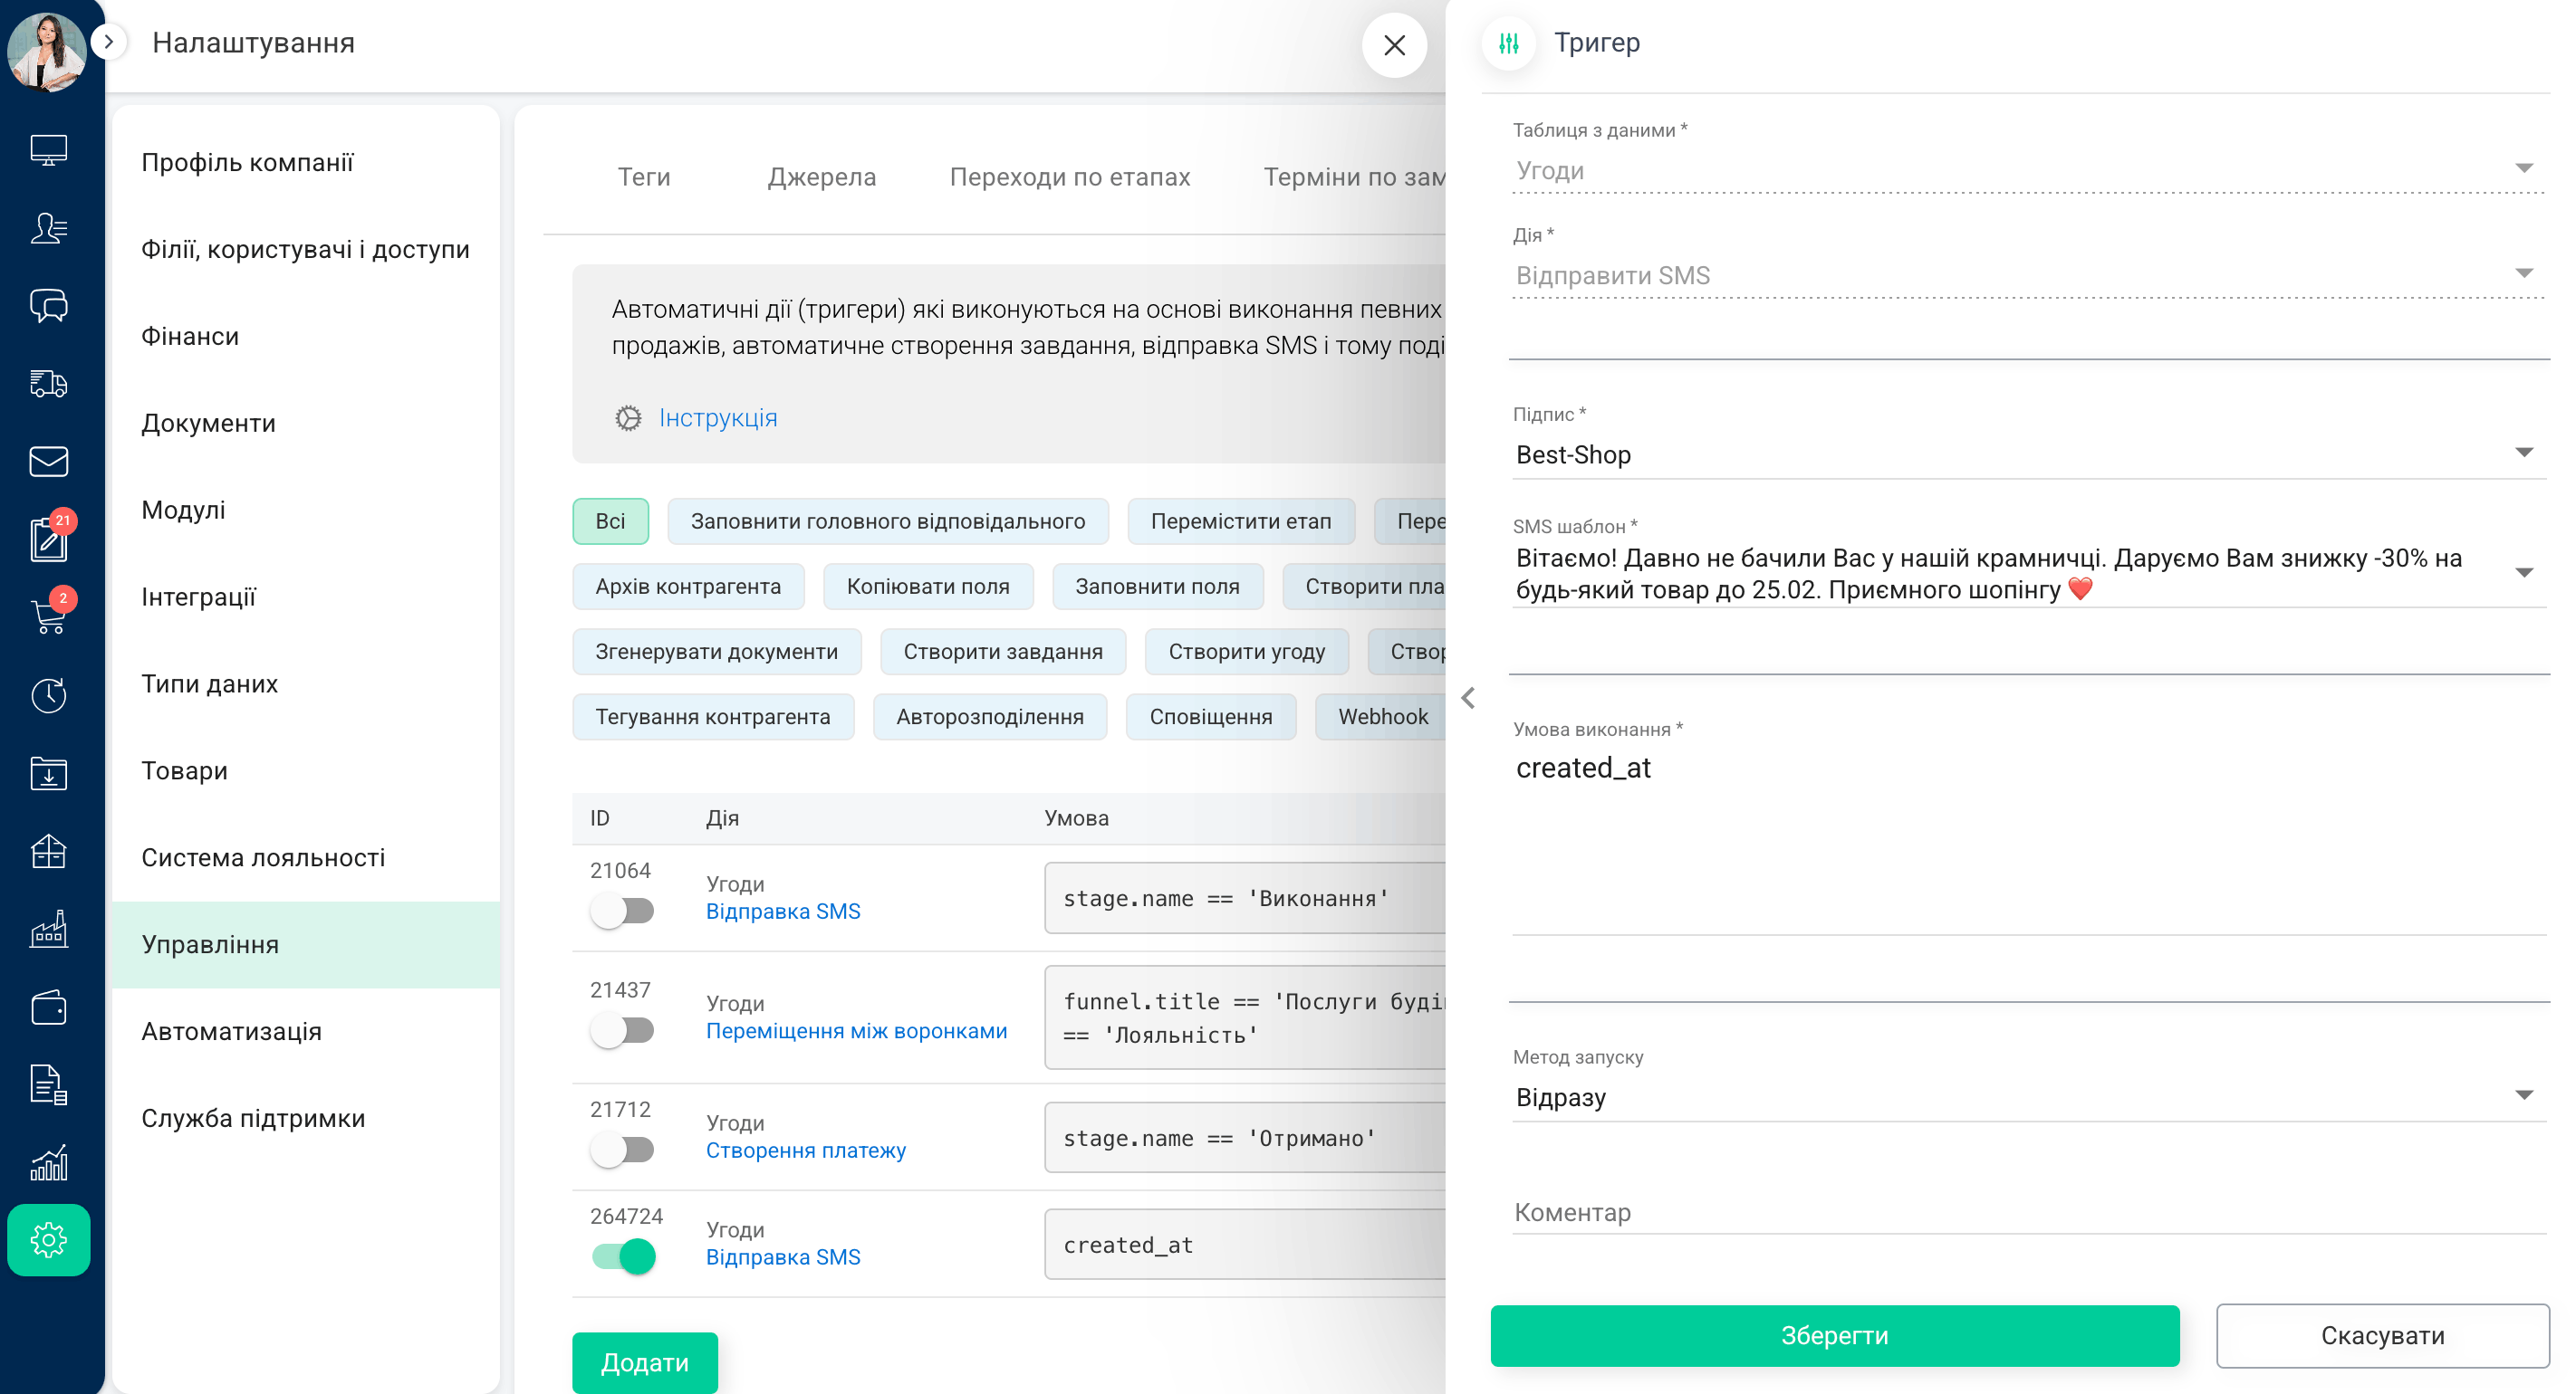Filter triggers by the Webhook chip
The image size is (2576, 1394).
(x=1381, y=717)
